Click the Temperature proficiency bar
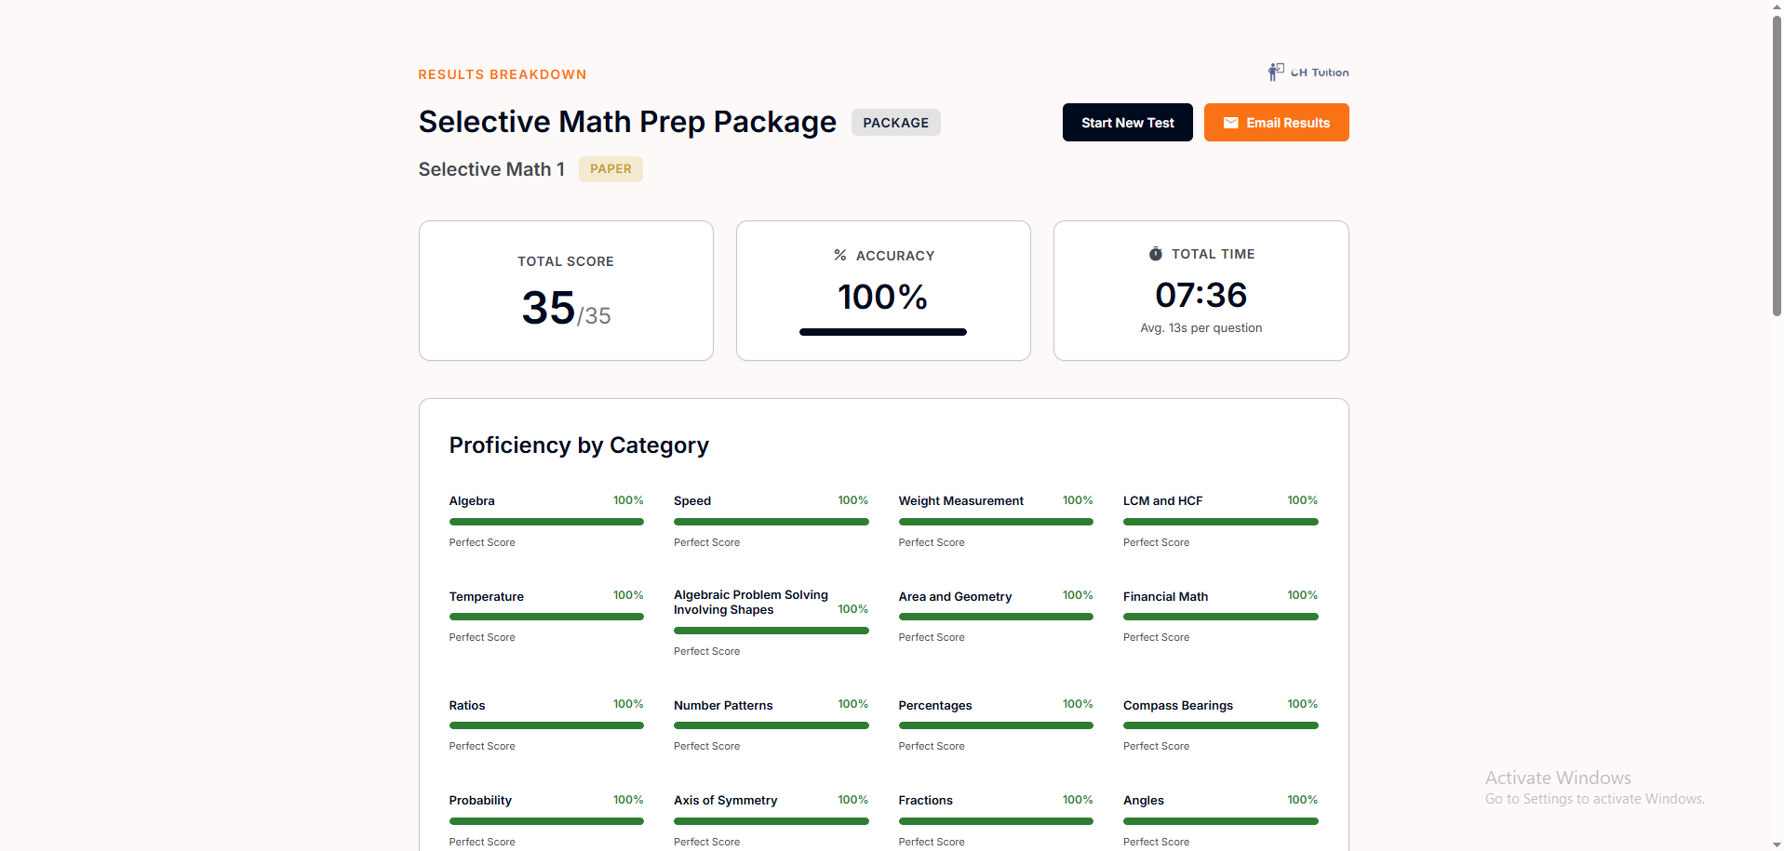The image size is (1784, 851). pyautogui.click(x=546, y=617)
